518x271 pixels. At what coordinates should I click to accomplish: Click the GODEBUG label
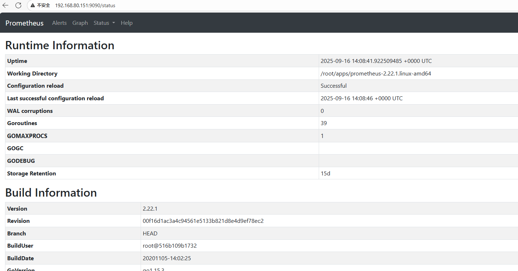tap(21, 161)
